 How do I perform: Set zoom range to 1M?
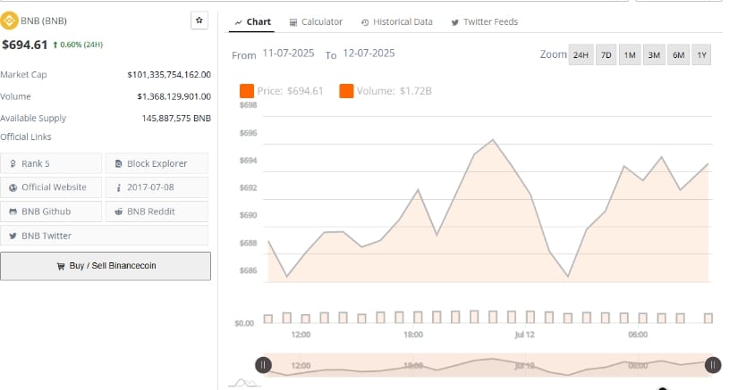point(630,55)
